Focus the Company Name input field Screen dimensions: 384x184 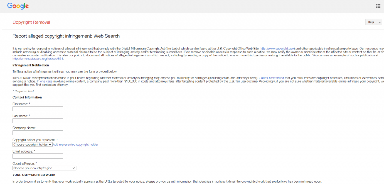tap(38, 133)
